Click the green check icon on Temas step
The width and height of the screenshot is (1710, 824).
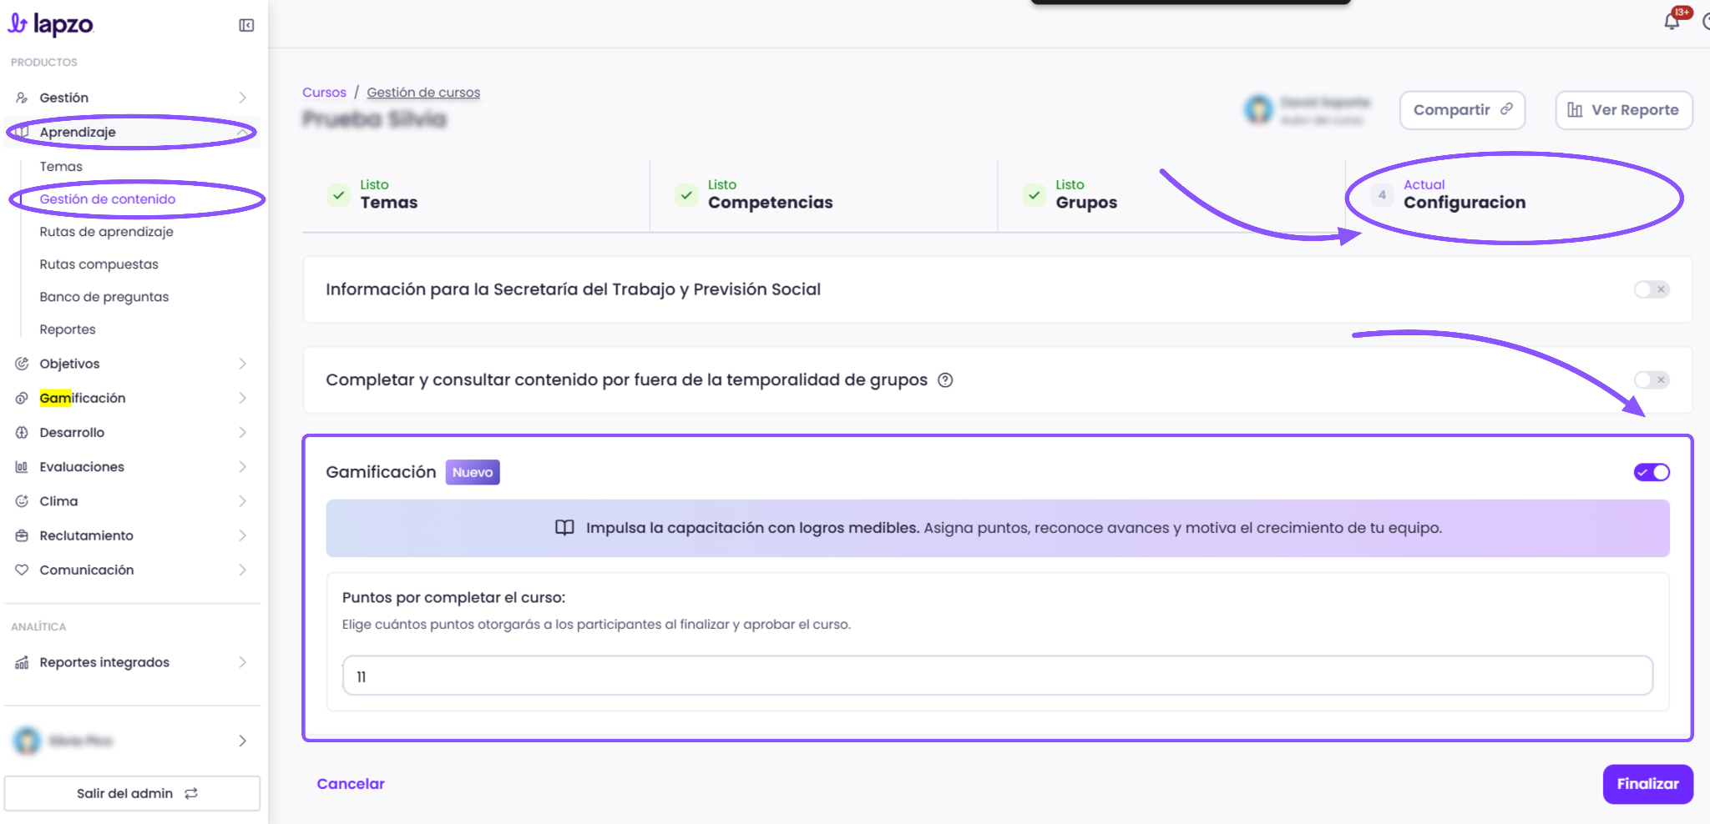[338, 195]
